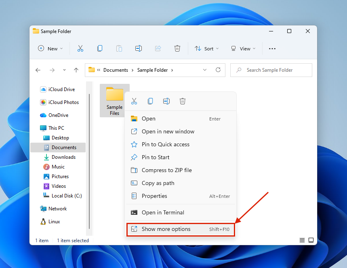
Task: Choose Compress to ZIP file
Action: coord(166,170)
